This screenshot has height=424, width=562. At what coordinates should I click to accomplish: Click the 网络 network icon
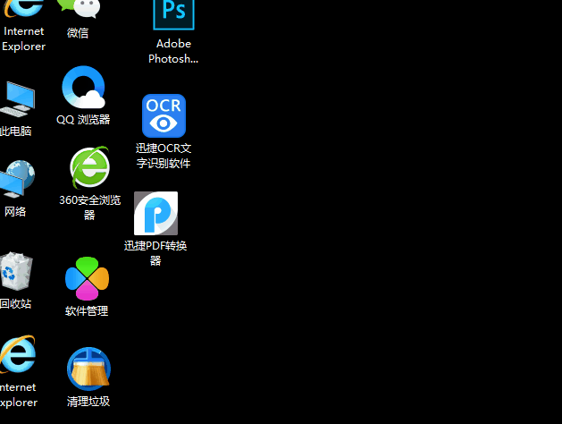(16, 181)
